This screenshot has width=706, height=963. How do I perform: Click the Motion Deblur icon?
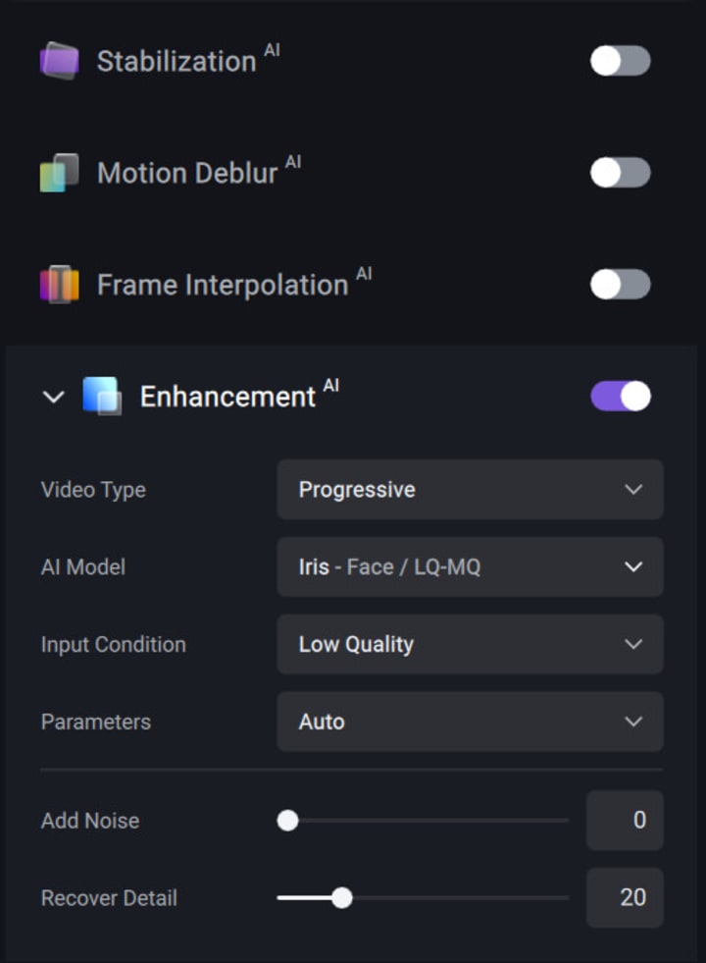pyautogui.click(x=59, y=174)
